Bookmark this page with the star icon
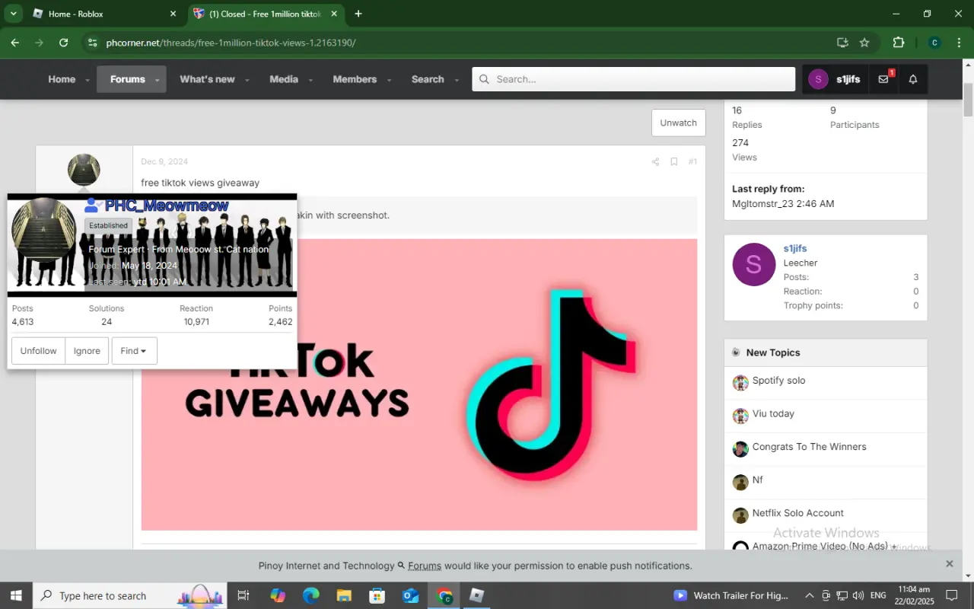The width and height of the screenshot is (974, 609). coord(864,43)
